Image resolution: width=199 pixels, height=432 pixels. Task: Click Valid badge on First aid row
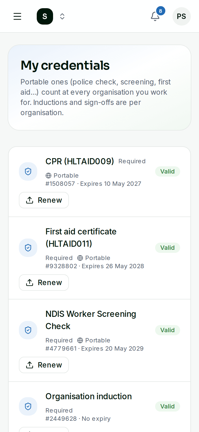[168, 248]
